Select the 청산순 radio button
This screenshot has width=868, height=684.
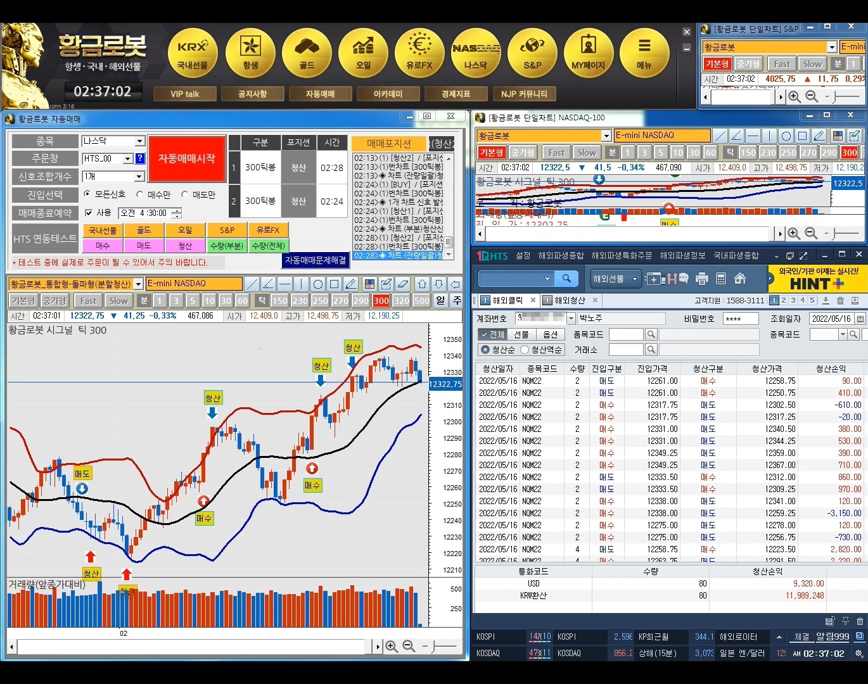485,350
